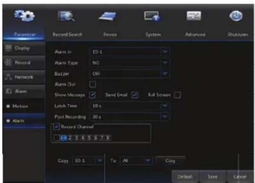Open the To All destination dropdown
This screenshot has width=255, height=183.
coord(136,161)
